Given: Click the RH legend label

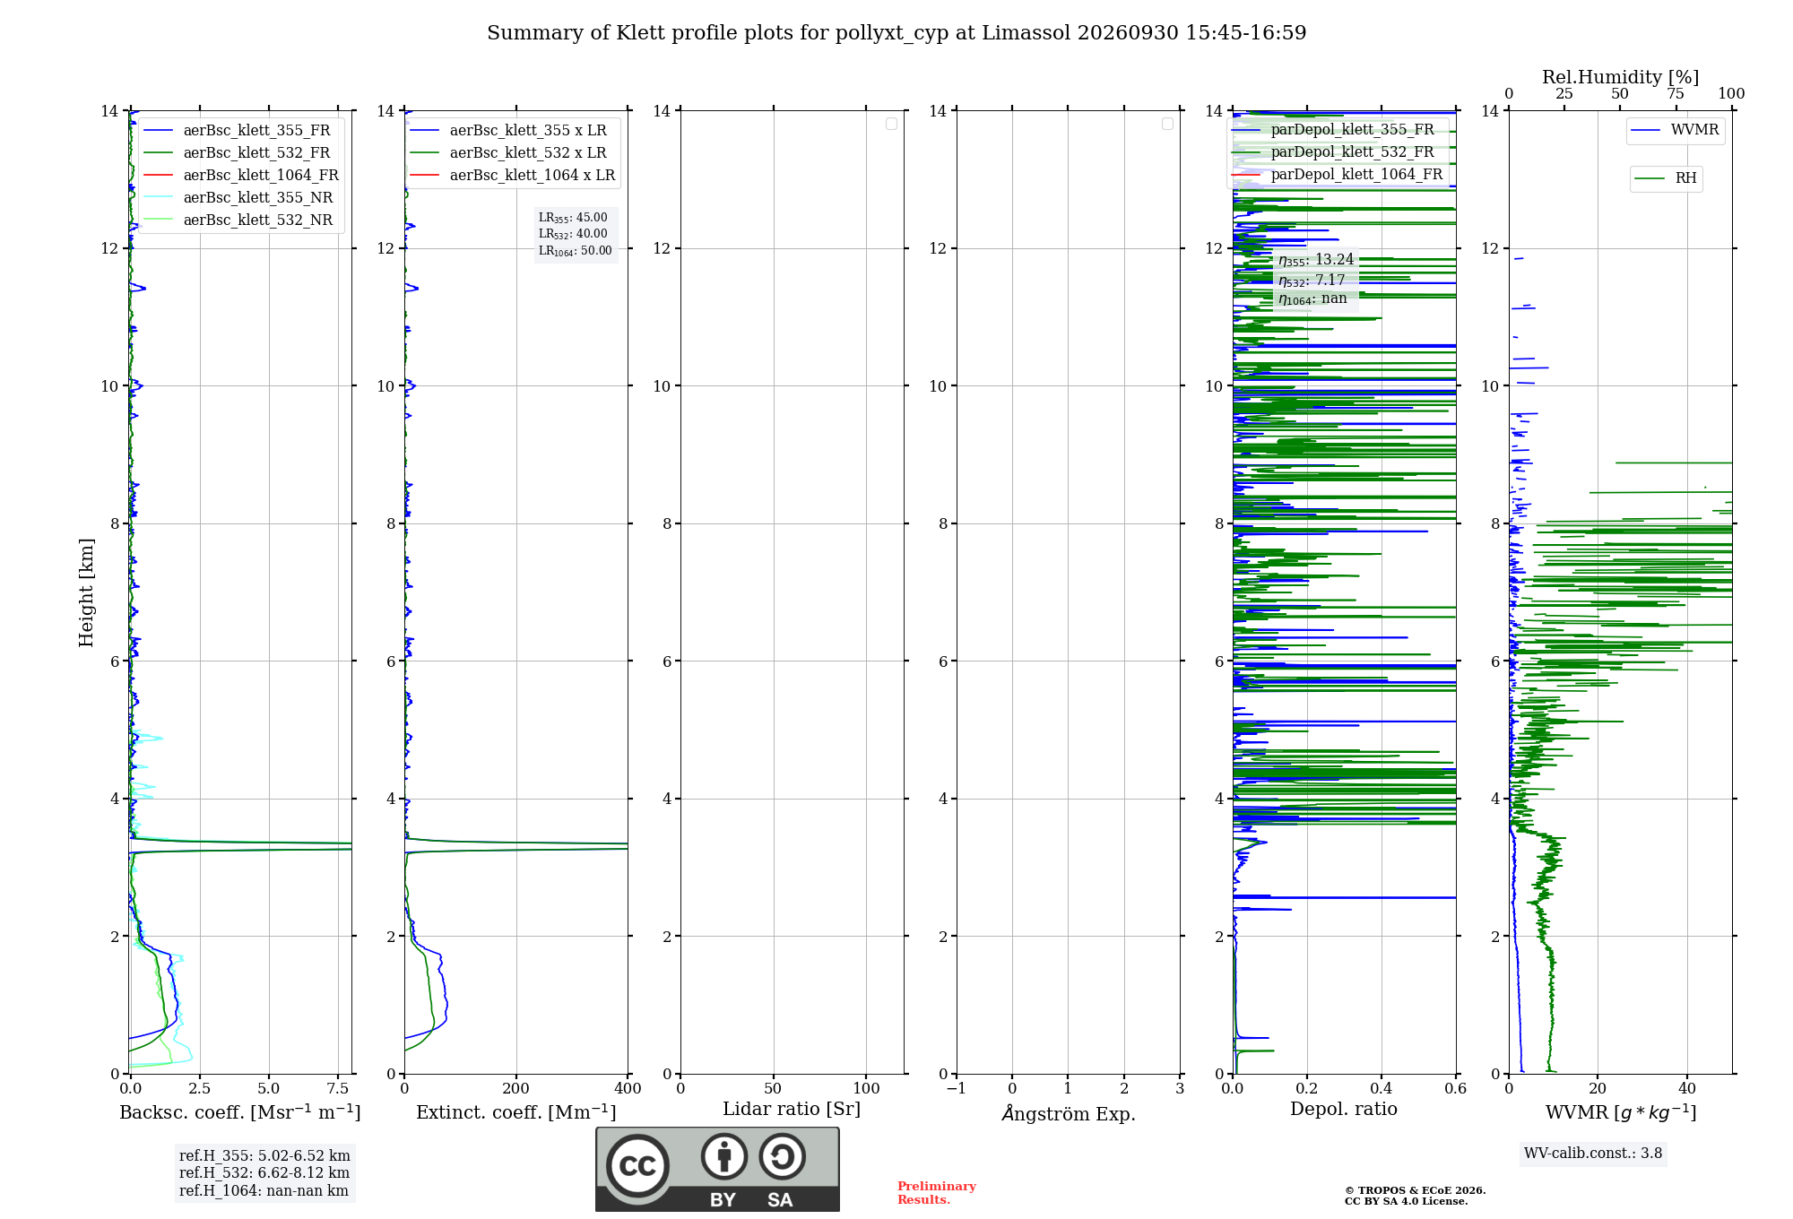Looking at the screenshot, I should 1685,178.
